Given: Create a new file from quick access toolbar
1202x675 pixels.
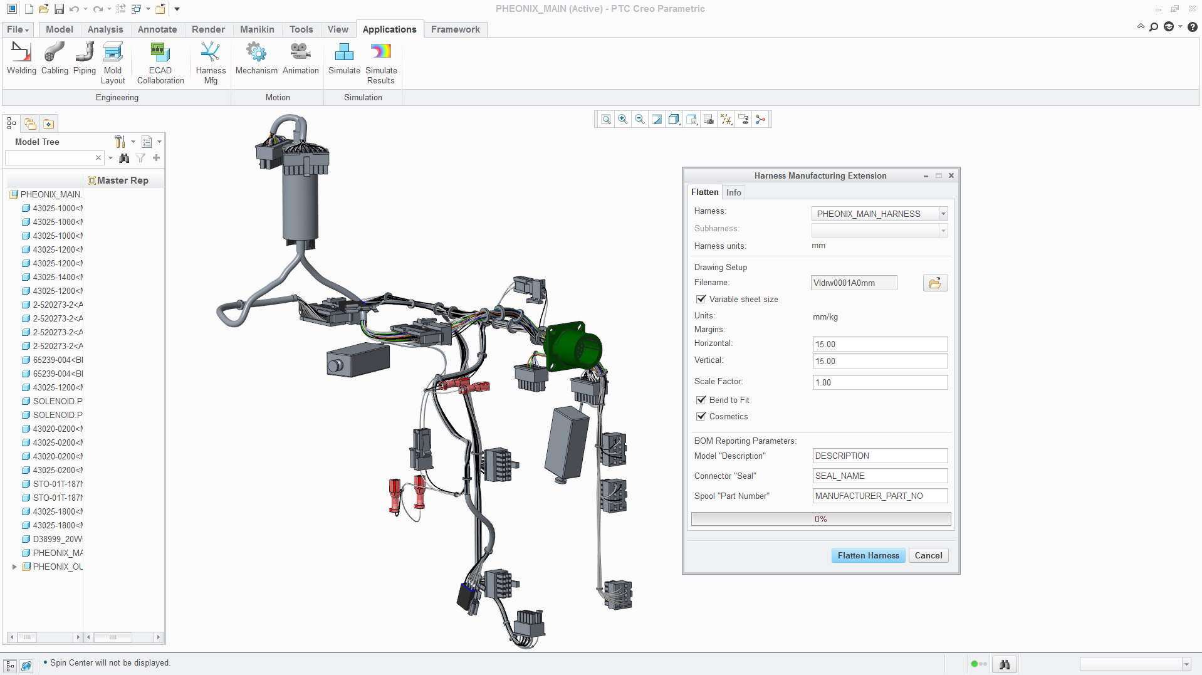Looking at the screenshot, I should (29, 9).
